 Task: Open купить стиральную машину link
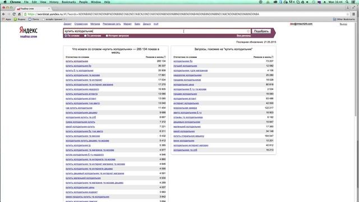point(188,136)
